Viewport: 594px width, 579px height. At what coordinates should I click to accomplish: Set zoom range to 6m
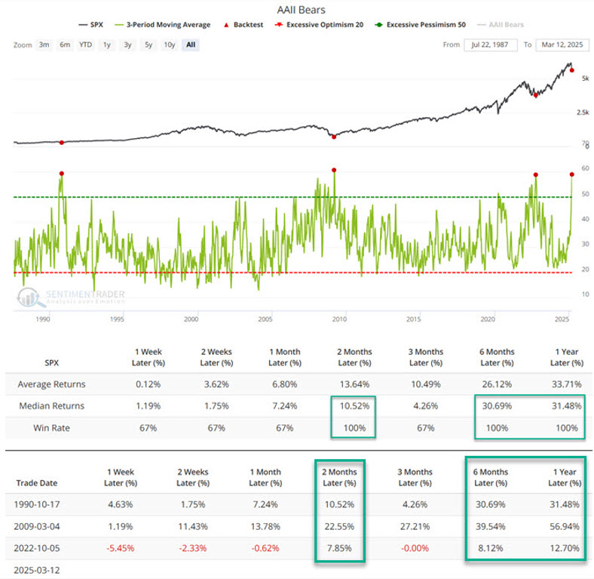pyautogui.click(x=65, y=45)
